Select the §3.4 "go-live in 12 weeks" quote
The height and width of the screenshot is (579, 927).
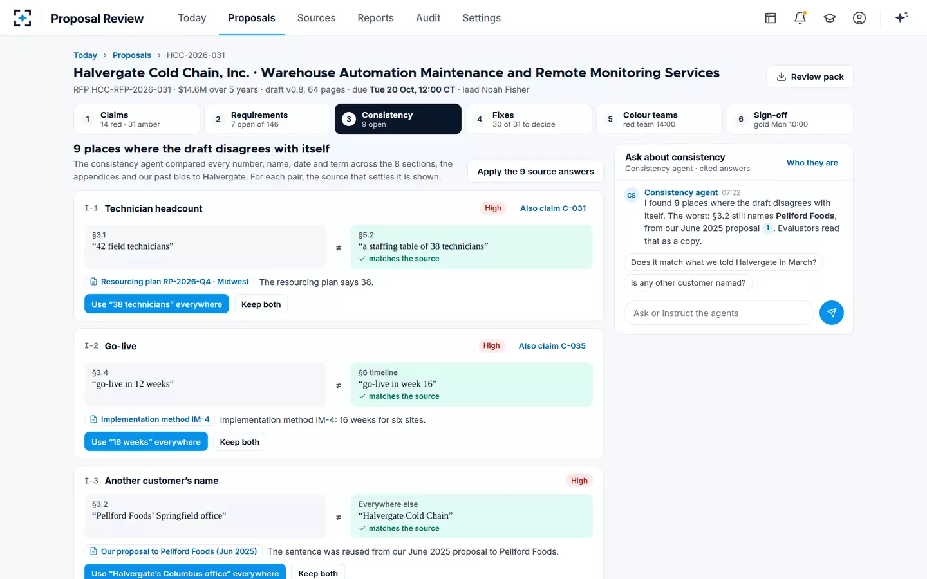pyautogui.click(x=205, y=384)
